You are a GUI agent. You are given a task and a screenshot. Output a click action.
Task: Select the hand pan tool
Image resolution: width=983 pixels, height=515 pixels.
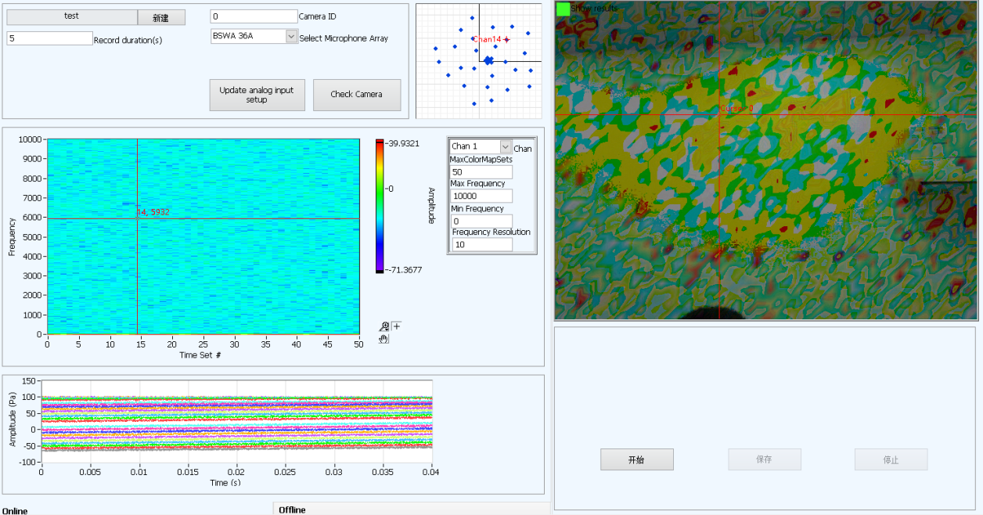[383, 339]
